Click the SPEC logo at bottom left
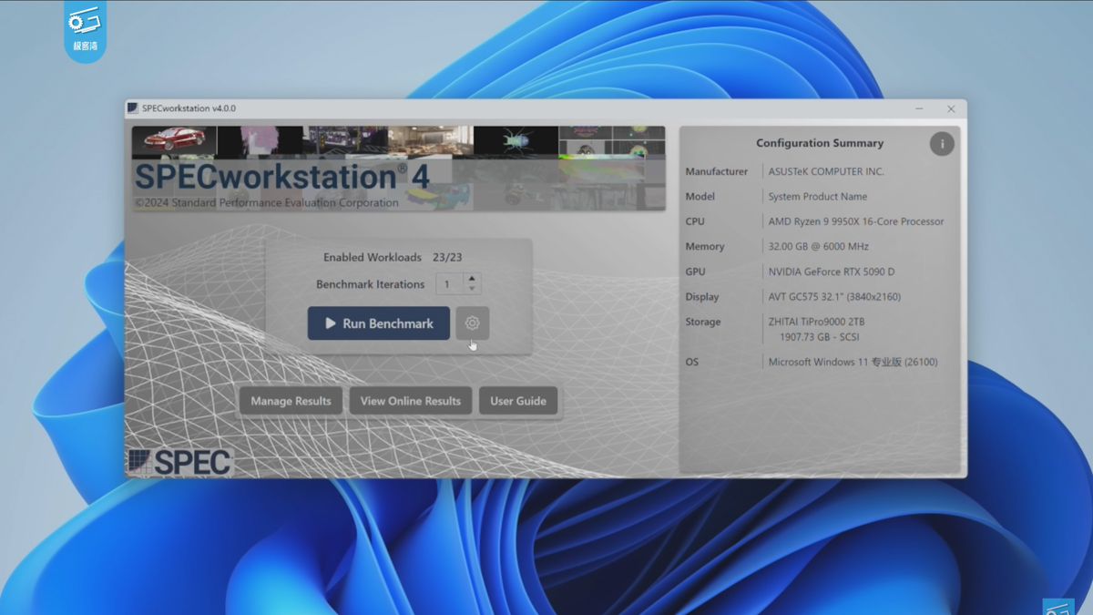The width and height of the screenshot is (1093, 615). click(179, 462)
